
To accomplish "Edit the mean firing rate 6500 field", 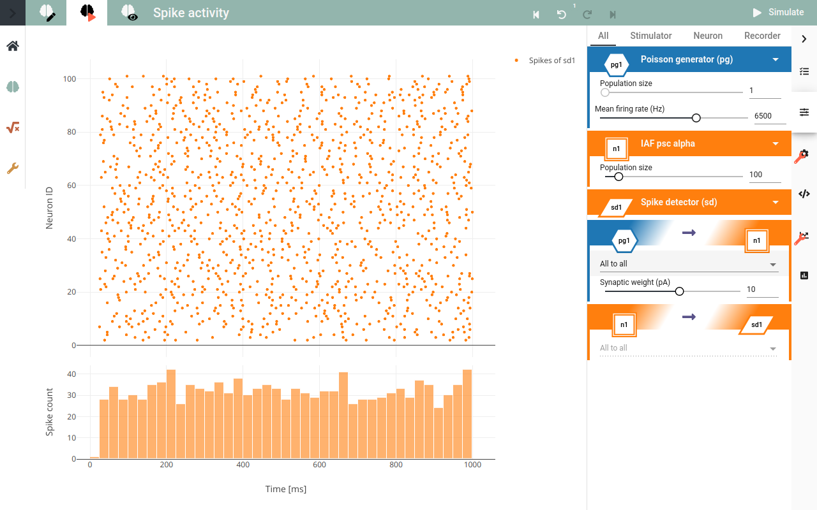I will pyautogui.click(x=770, y=116).
